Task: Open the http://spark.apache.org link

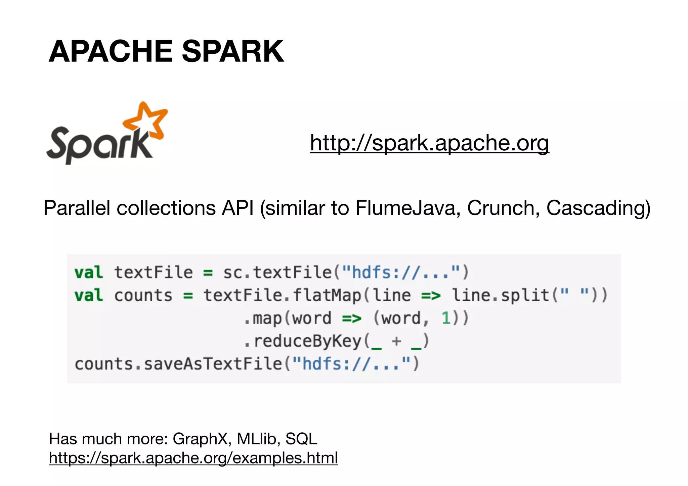Action: [x=429, y=143]
